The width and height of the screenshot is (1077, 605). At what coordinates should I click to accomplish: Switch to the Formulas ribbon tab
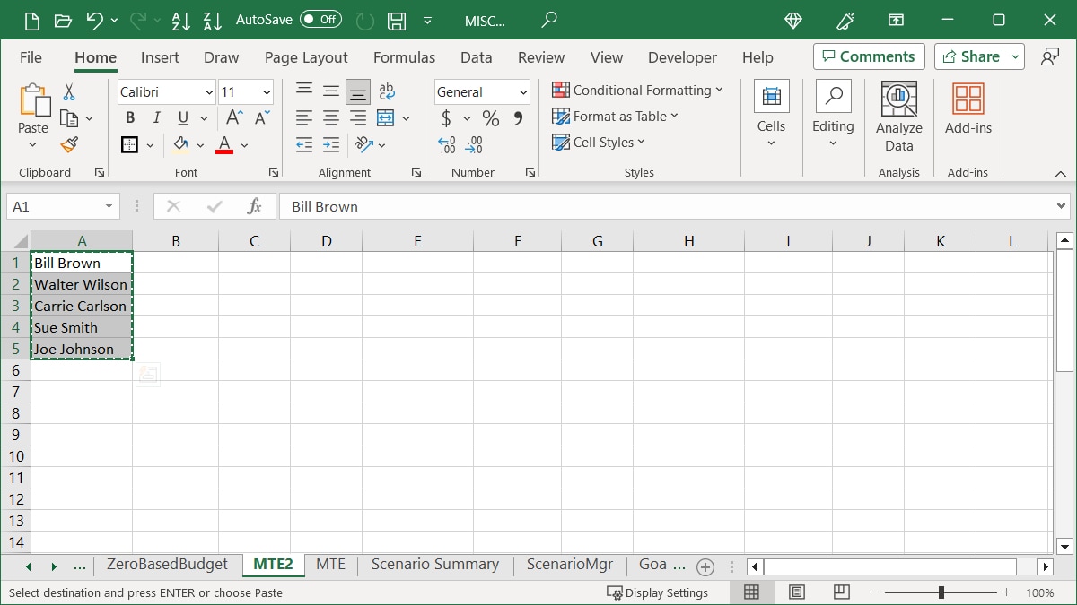pyautogui.click(x=404, y=57)
